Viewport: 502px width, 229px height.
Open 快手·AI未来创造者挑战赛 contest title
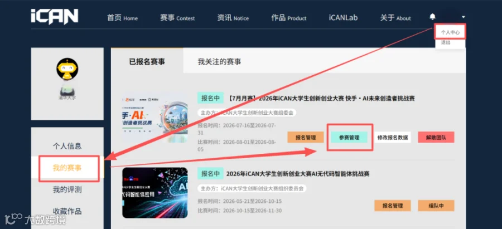click(x=321, y=99)
